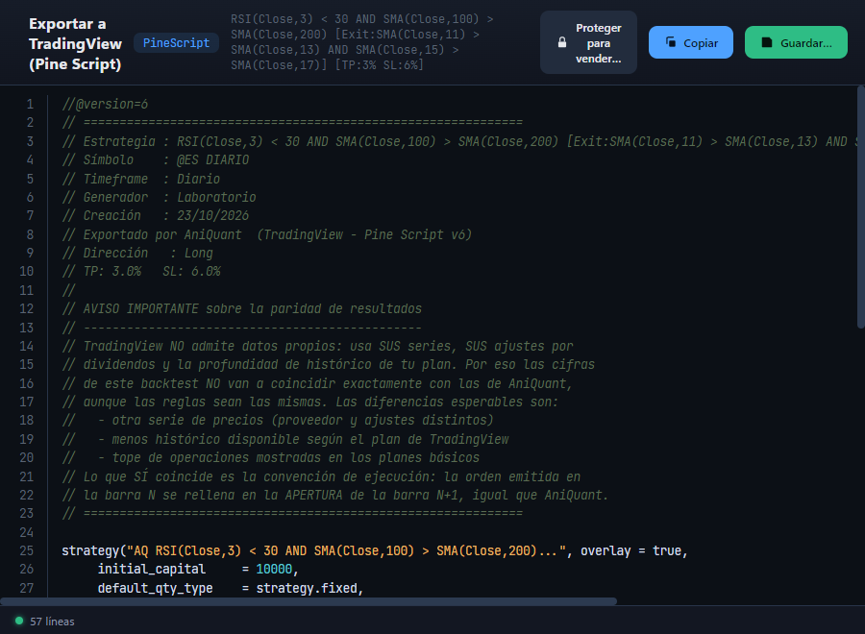The height and width of the screenshot is (634, 865).
Task: Click the 'dividendos y la profundidad de histórico' line
Action: pyautogui.click(x=329, y=364)
